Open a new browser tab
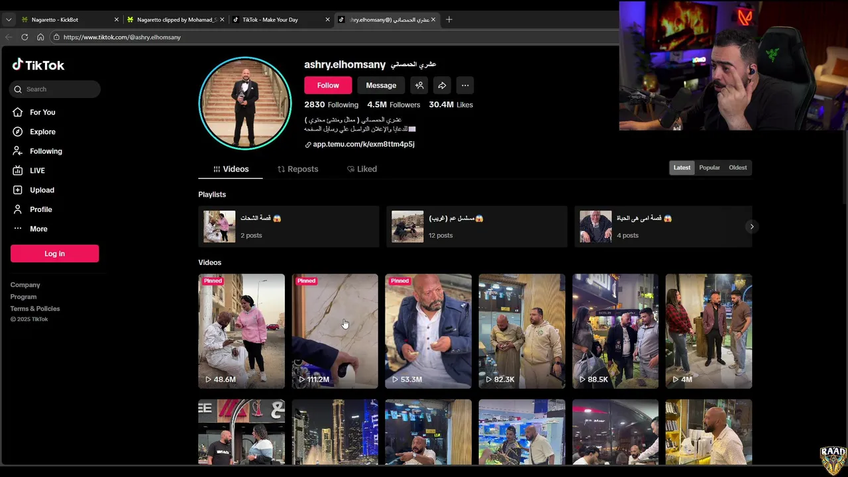Image resolution: width=848 pixels, height=477 pixels. (x=449, y=20)
